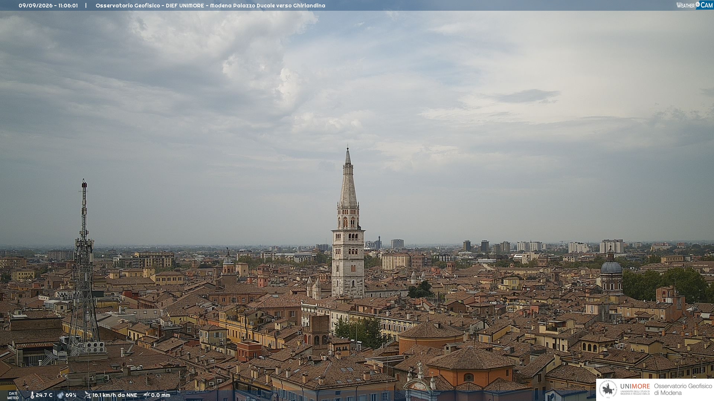The image size is (714, 401).
Task: Click the wind anemometer icon
Action: [x=87, y=395]
